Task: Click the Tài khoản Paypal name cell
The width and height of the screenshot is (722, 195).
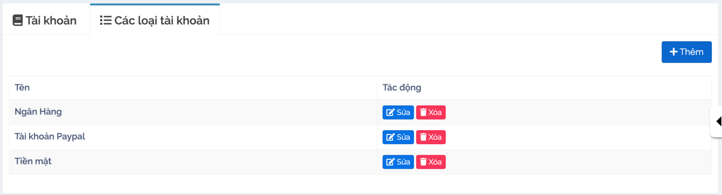Action: 50,137
